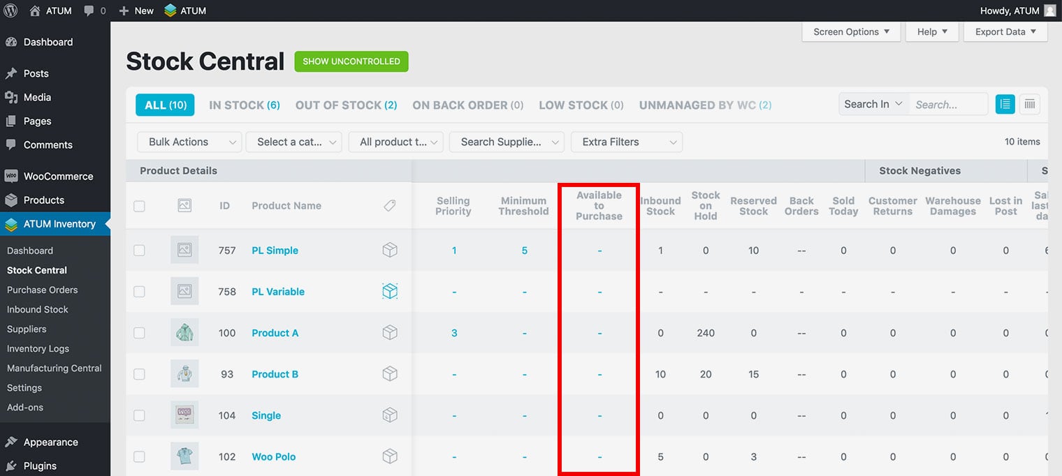
Task: Click the product type cube icon for PL Variable
Action: tap(390, 292)
